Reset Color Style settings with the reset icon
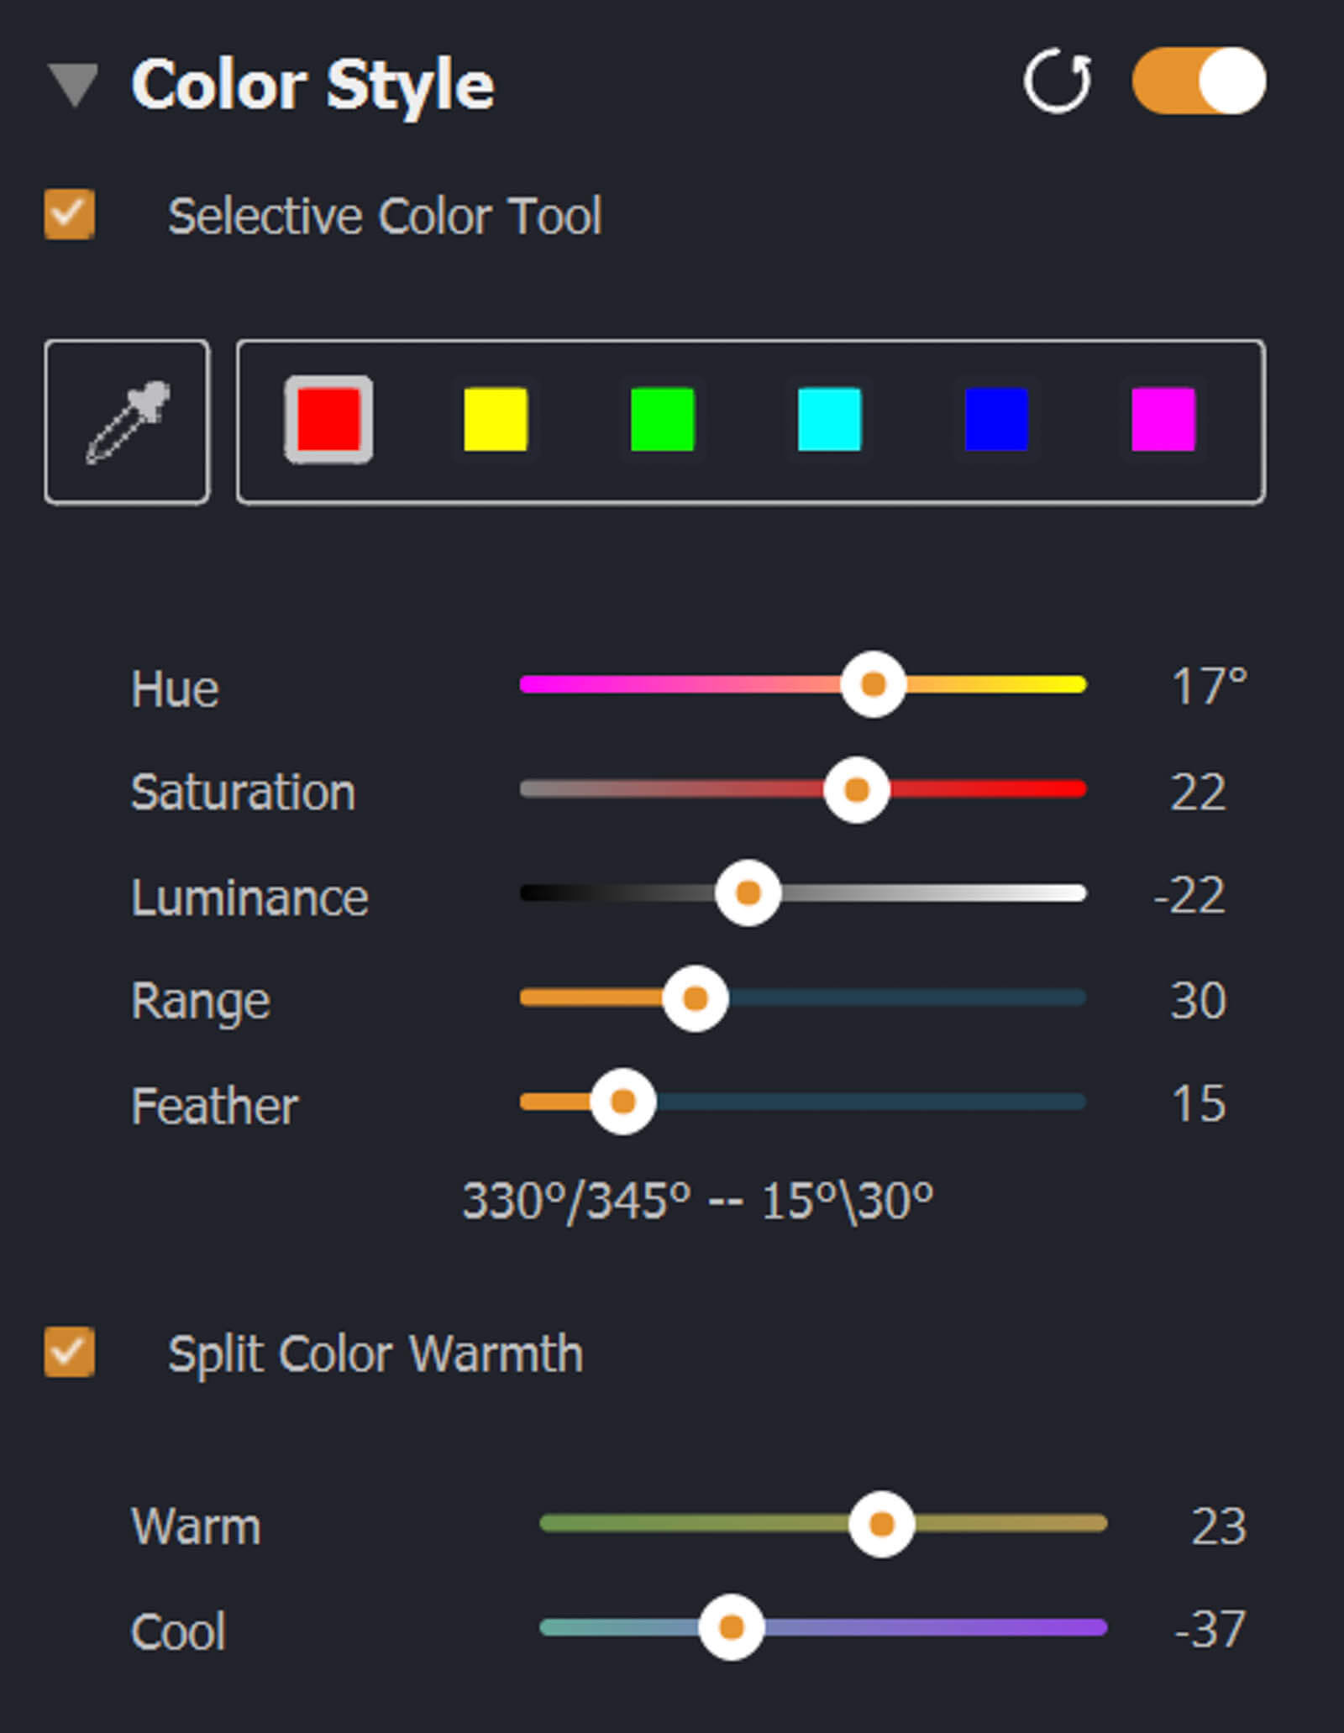 click(1058, 81)
